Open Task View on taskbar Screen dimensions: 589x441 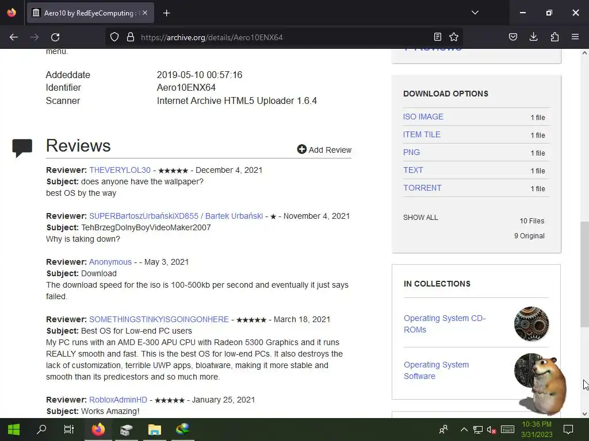(69, 430)
